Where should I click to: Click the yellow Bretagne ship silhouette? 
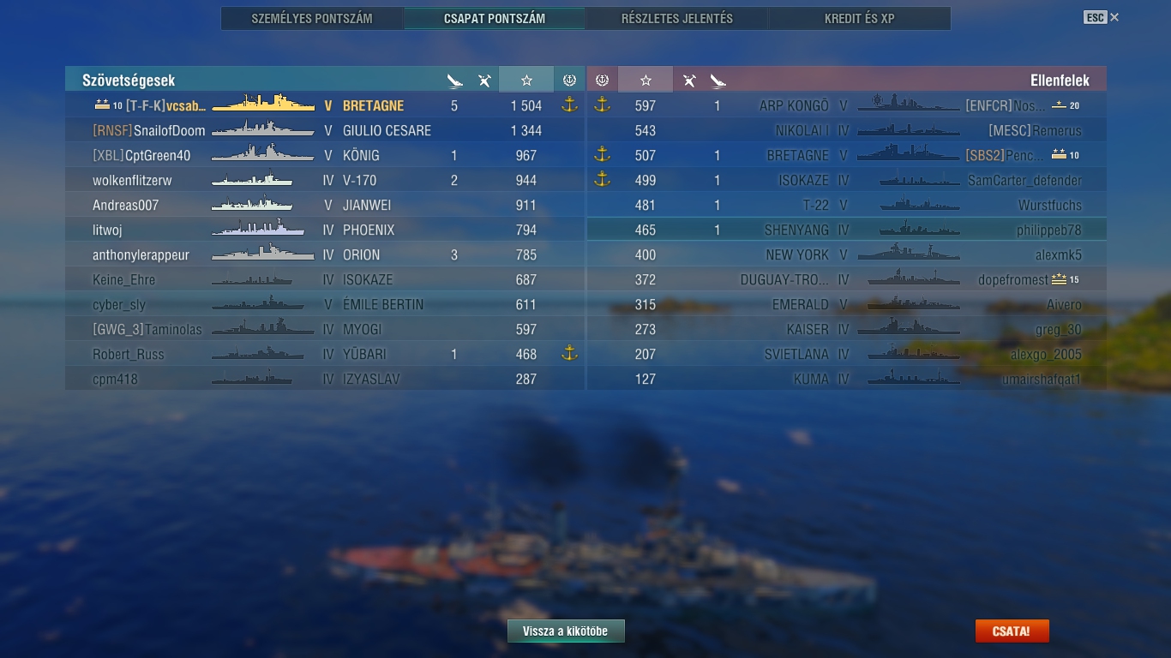tap(263, 105)
